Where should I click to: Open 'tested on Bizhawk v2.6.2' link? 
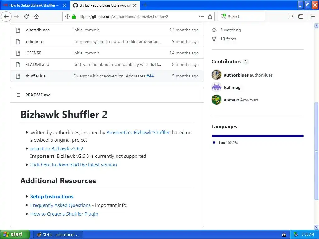coord(57,149)
